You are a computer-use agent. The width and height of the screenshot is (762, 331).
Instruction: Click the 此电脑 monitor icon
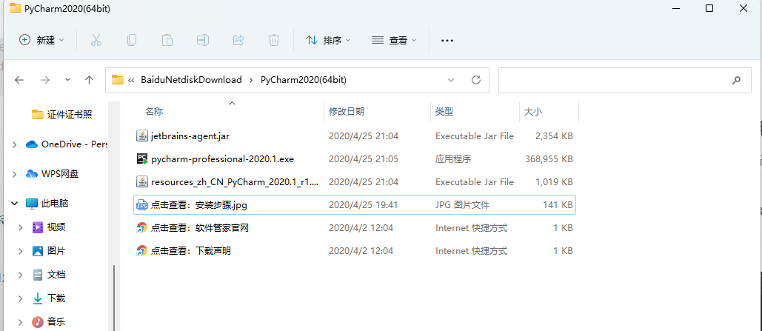pos(32,204)
